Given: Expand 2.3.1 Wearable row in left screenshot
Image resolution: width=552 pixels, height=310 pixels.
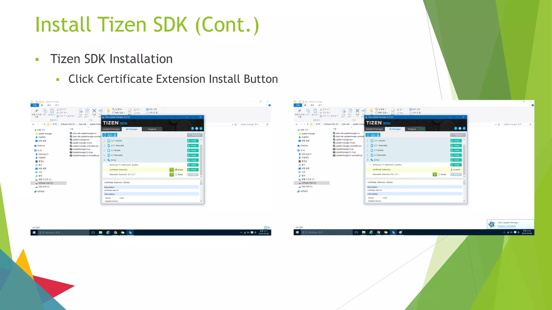Looking at the screenshot, I should pos(105,146).
